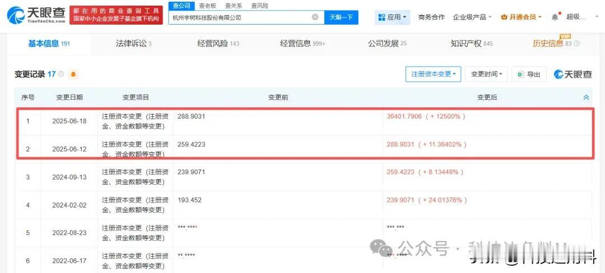Click help icon next to 变更记录 count
Viewport: 605px width, 273px height.
pyautogui.click(x=61, y=74)
